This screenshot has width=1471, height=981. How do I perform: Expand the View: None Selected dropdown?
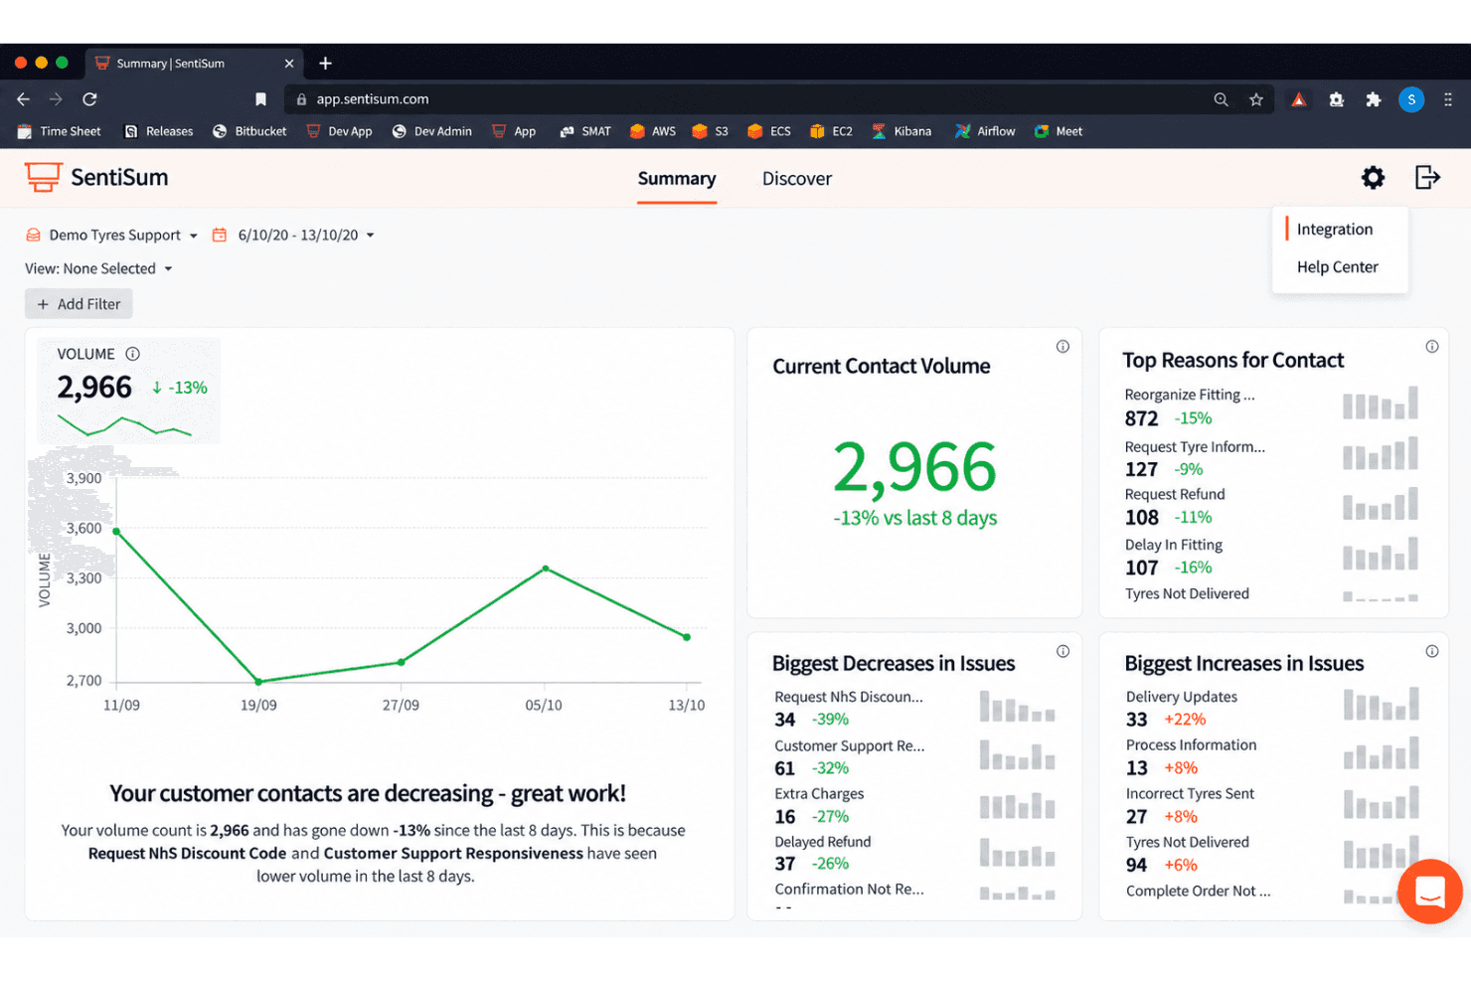coord(98,269)
